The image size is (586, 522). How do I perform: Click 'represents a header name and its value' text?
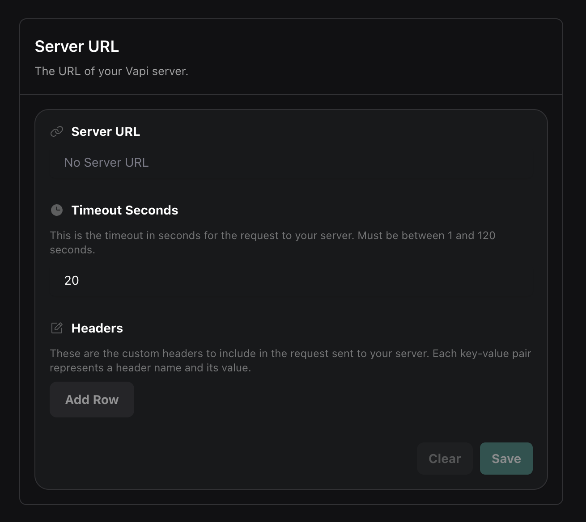[x=150, y=368]
